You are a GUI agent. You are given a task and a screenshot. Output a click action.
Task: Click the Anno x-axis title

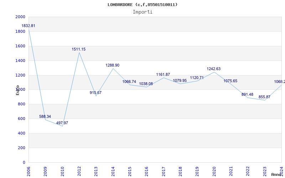(x=277, y=174)
